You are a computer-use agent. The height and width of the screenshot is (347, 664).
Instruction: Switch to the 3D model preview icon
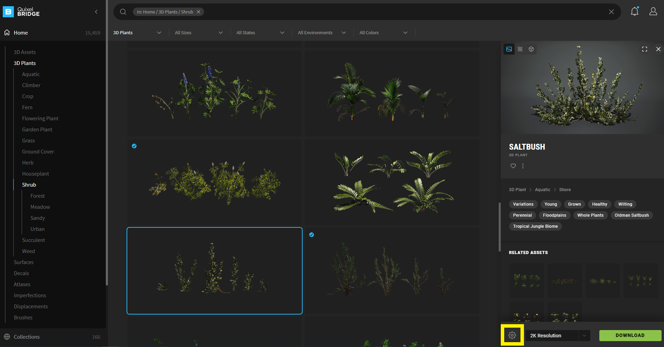[531, 49]
